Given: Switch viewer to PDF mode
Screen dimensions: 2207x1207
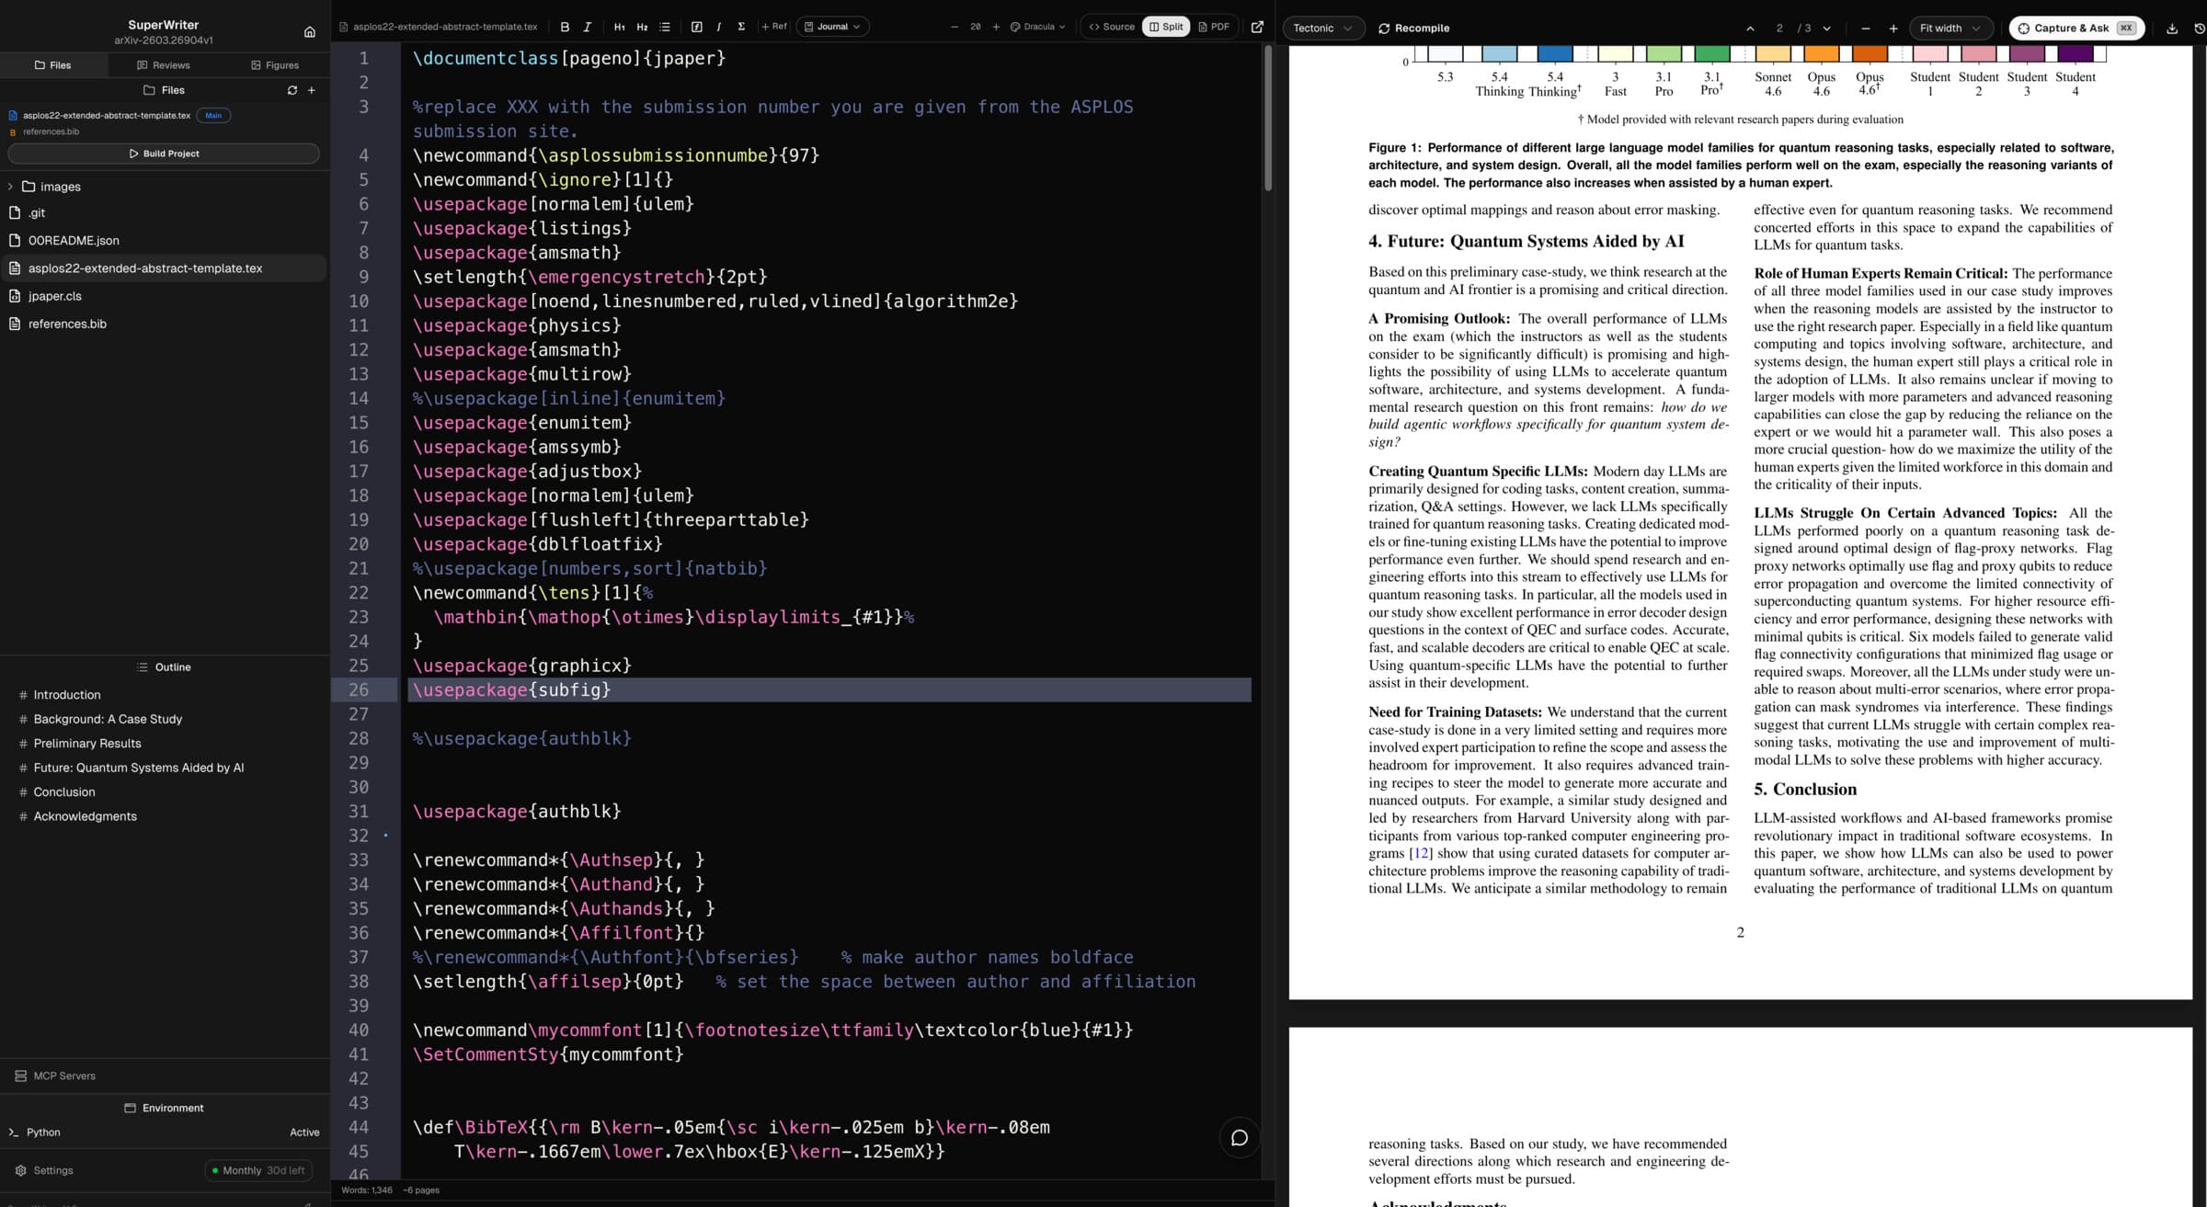Looking at the screenshot, I should click(x=1214, y=27).
